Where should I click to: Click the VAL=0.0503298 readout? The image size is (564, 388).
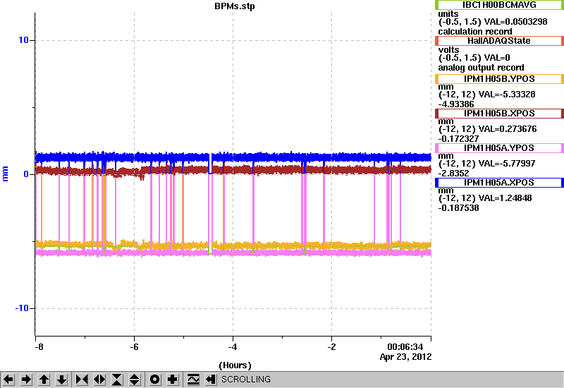(x=516, y=22)
